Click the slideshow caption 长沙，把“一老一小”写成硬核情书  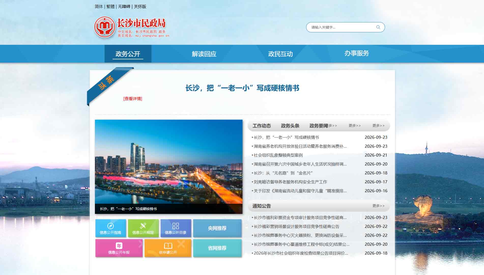(128, 209)
